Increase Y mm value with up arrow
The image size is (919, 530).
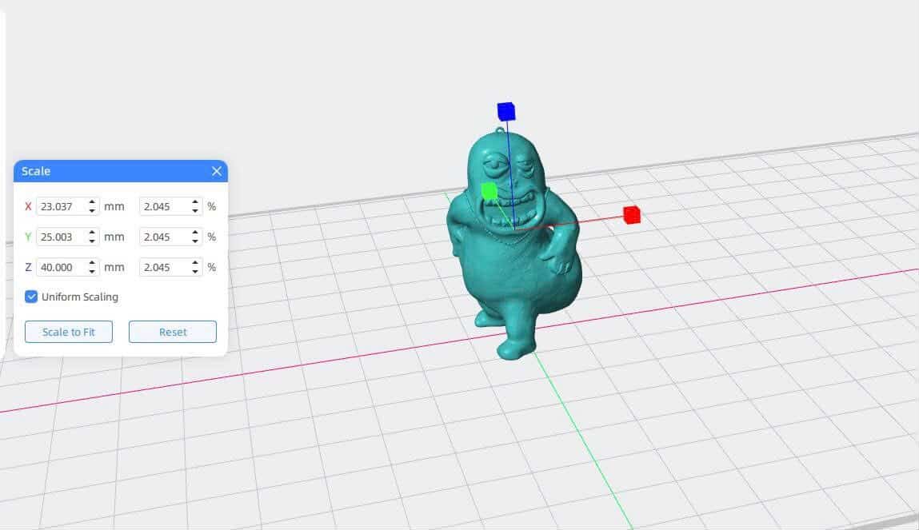92,233
